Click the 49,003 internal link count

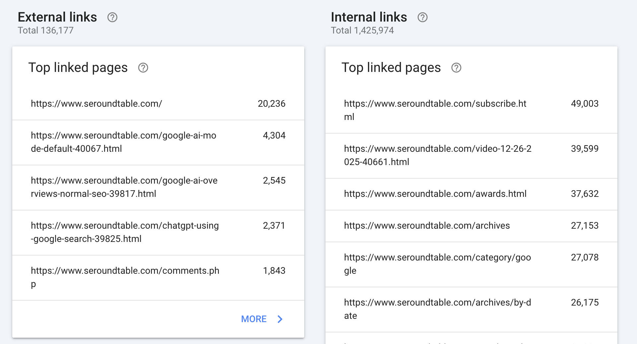[x=585, y=104]
